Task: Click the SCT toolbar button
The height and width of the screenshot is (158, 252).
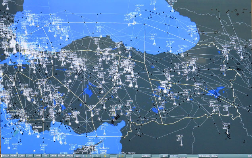Action: pos(165,156)
